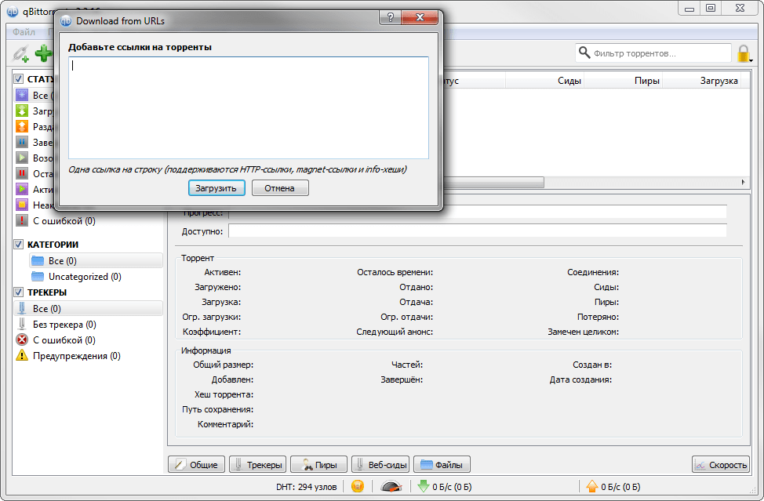Select the 'Все' status filter icon
The image size is (764, 501).
click(22, 96)
